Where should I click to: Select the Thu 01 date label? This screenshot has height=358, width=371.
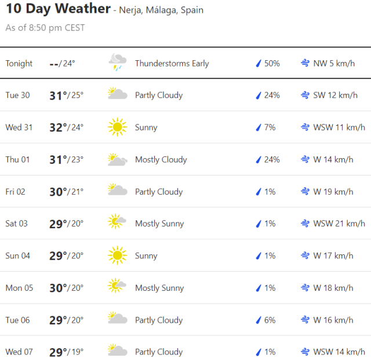[17, 159]
